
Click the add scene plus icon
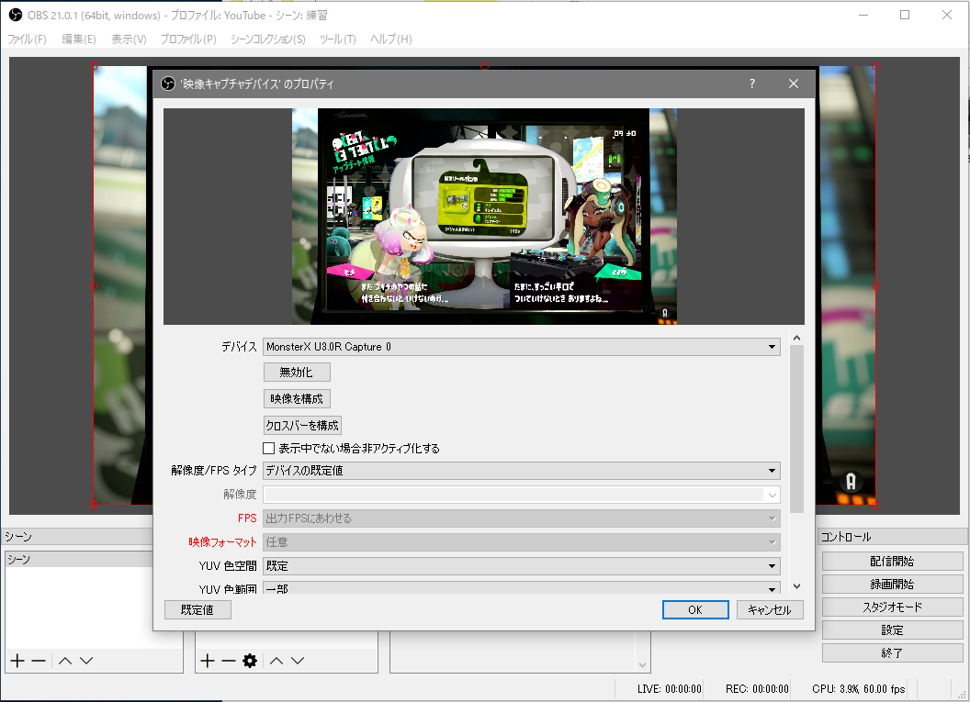pyautogui.click(x=17, y=661)
